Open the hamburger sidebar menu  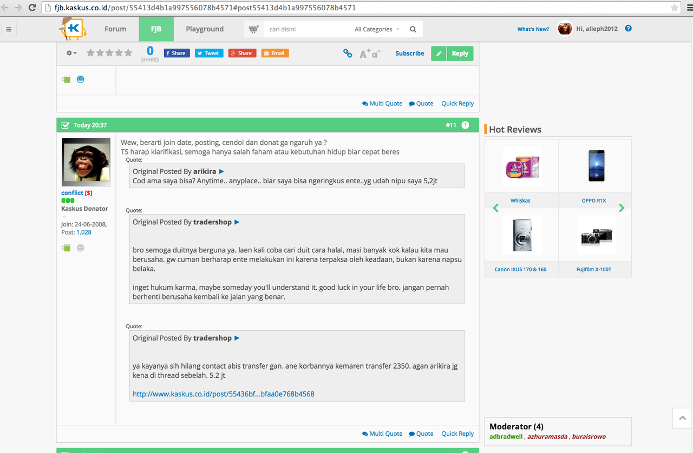pos(9,29)
